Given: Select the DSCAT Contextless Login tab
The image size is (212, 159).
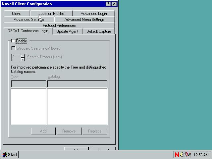Looking at the screenshot, I should click(x=28, y=31).
